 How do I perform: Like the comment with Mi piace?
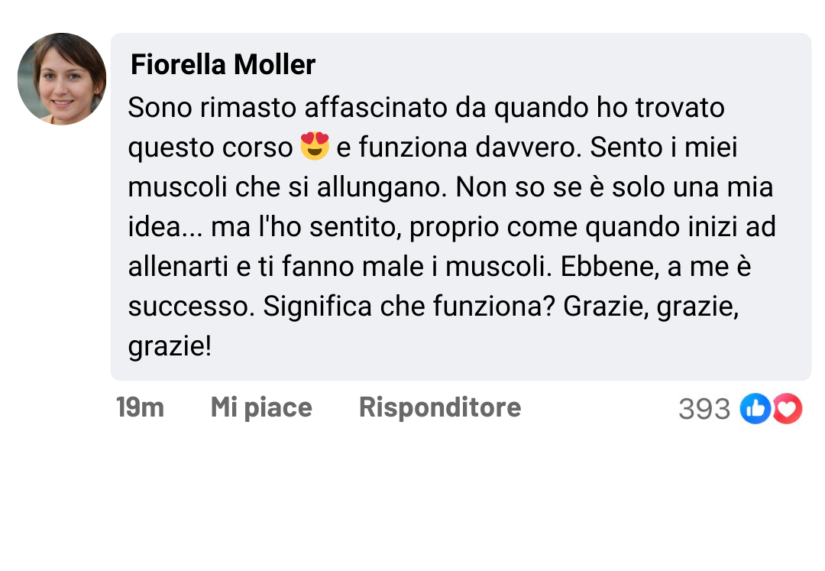click(261, 407)
